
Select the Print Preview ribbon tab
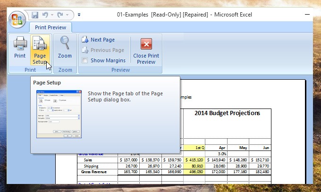click(51, 27)
